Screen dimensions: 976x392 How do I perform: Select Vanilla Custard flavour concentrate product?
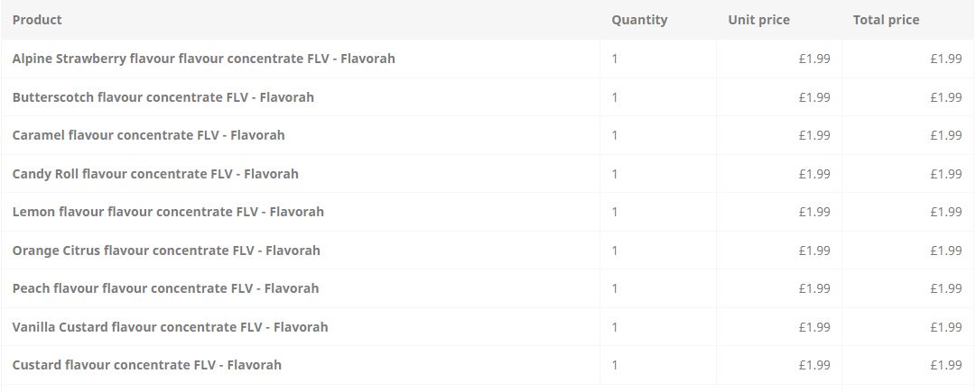[x=170, y=327]
